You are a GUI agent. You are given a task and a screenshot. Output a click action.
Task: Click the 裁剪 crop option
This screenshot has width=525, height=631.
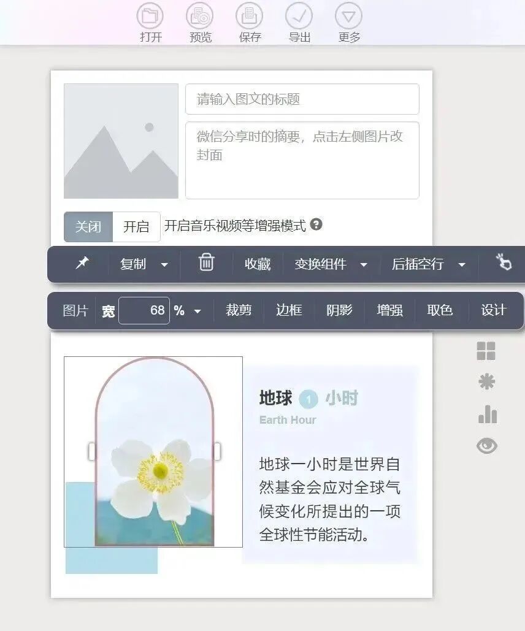239,310
